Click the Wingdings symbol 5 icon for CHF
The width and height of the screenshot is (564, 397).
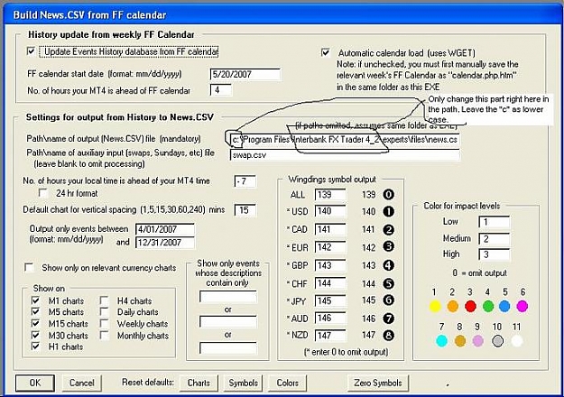[x=388, y=283]
